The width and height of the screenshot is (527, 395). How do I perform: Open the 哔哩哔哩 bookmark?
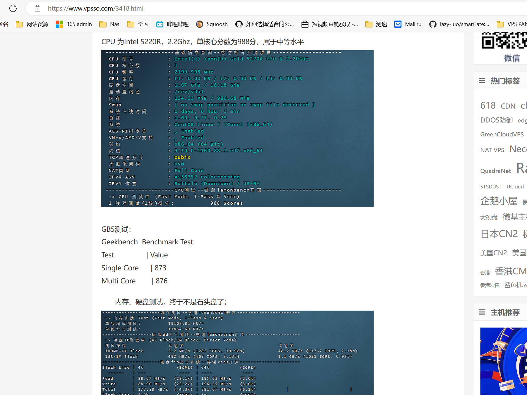[x=172, y=24]
